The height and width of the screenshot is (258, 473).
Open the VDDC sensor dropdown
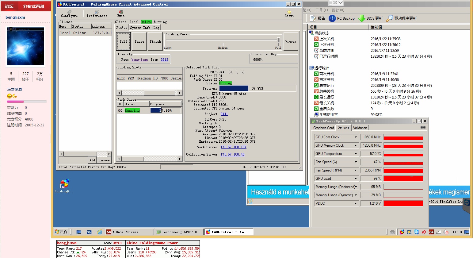click(x=356, y=203)
